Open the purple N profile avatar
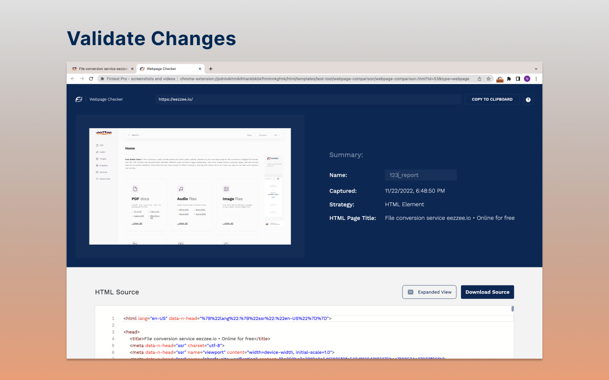 527,79
